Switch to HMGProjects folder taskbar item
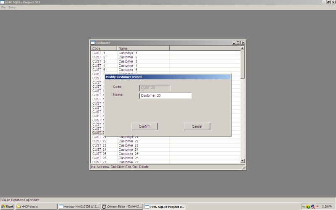 (x=37, y=207)
